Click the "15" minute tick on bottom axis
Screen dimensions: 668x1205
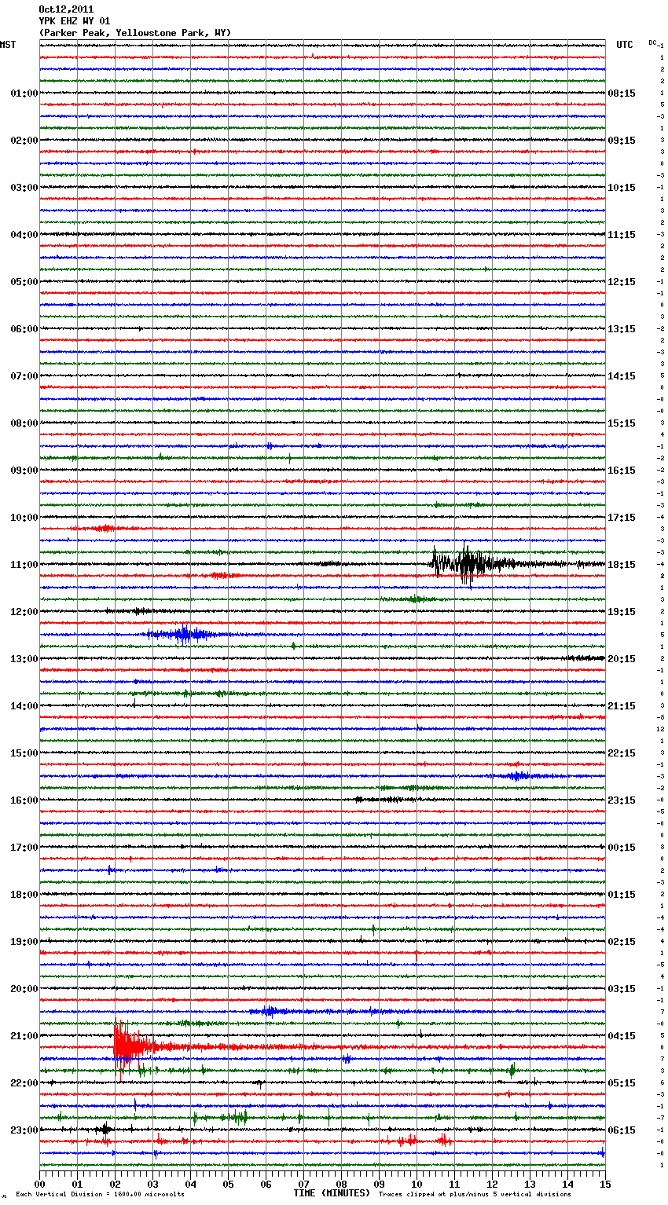[x=605, y=1184]
